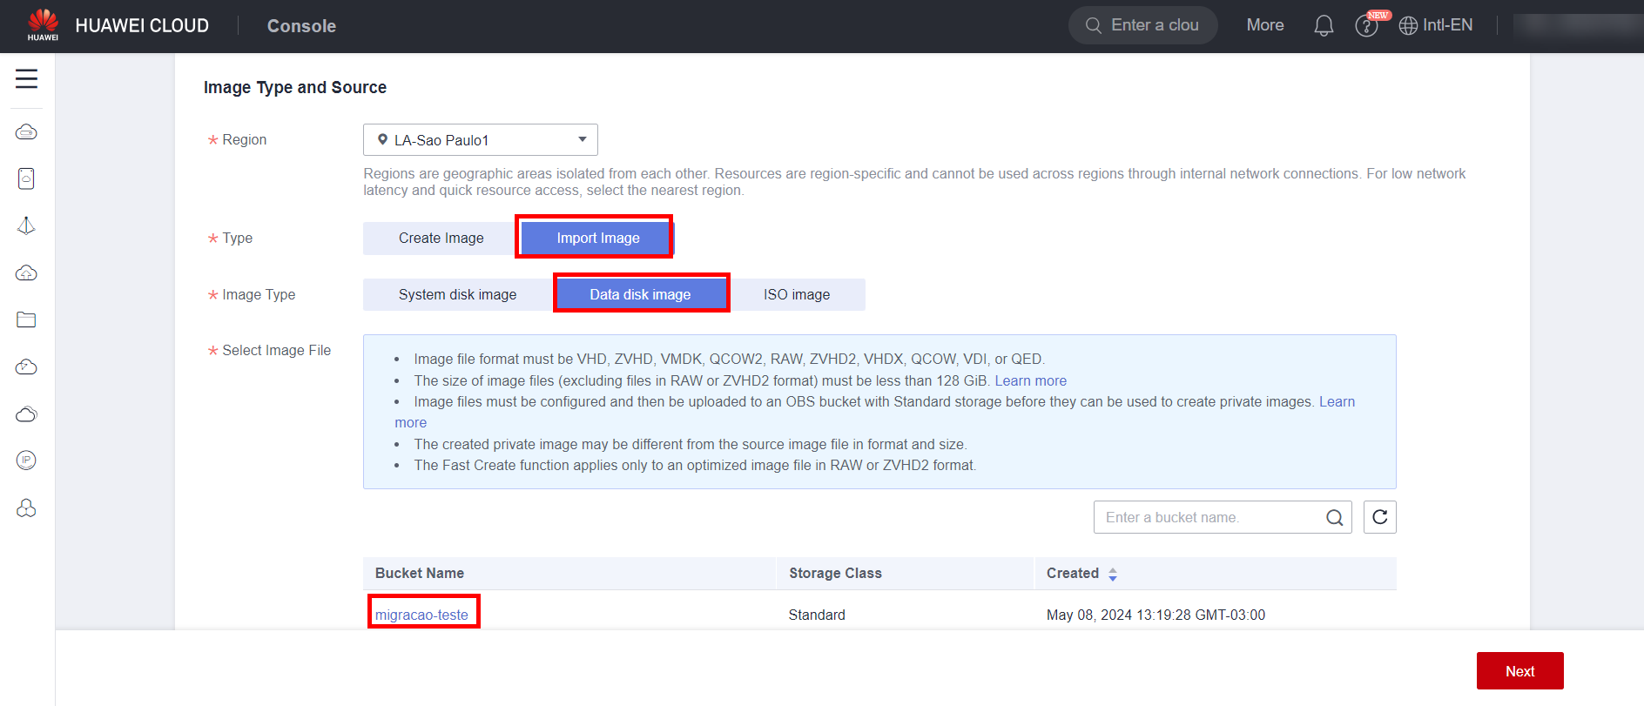Open the migracao-teste bucket link
This screenshot has height=706, width=1644.
[x=421, y=615]
